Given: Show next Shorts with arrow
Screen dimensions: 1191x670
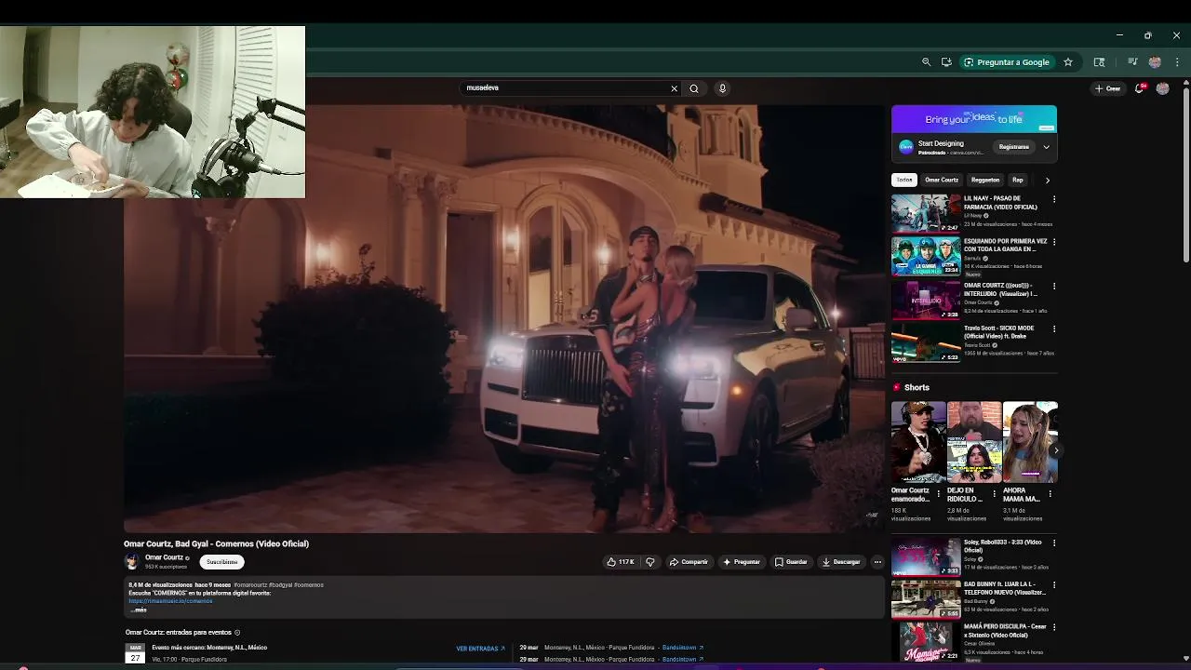Looking at the screenshot, I should click(x=1055, y=450).
